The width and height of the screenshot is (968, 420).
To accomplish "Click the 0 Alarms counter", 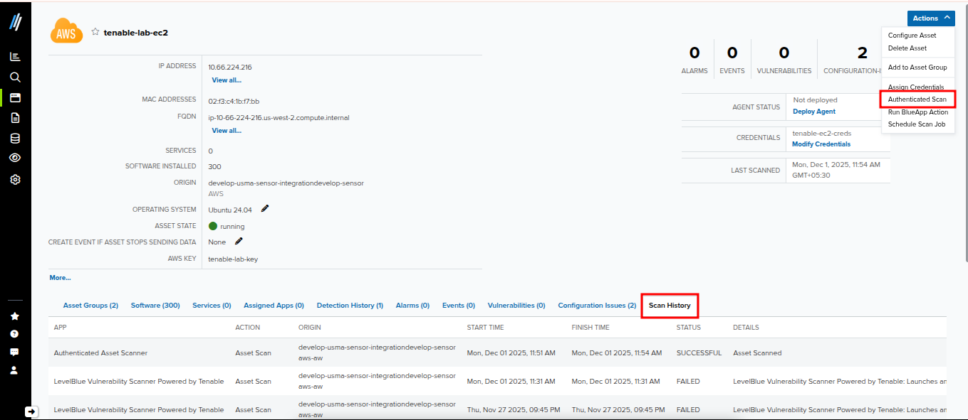I will pyautogui.click(x=694, y=59).
